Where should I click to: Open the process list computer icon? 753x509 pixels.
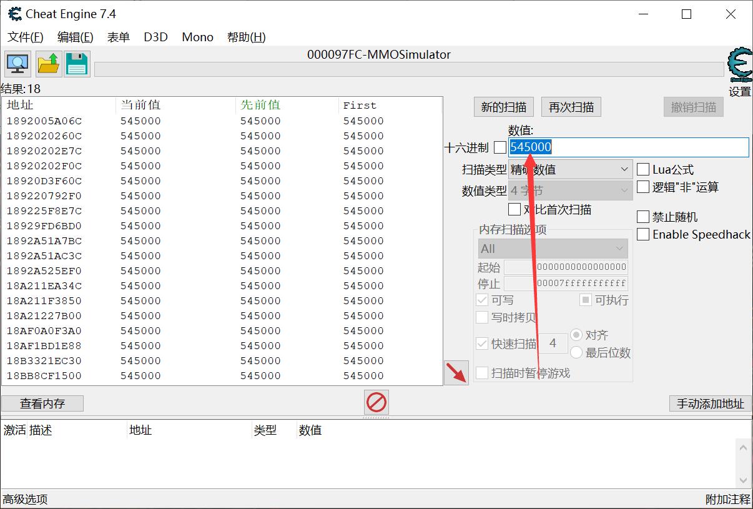(x=17, y=64)
